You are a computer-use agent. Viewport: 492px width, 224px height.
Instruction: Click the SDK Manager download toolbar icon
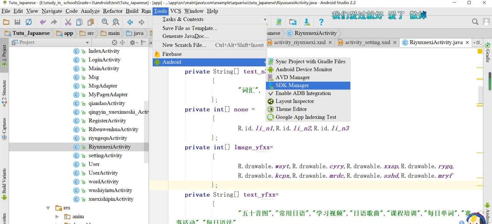(306, 22)
